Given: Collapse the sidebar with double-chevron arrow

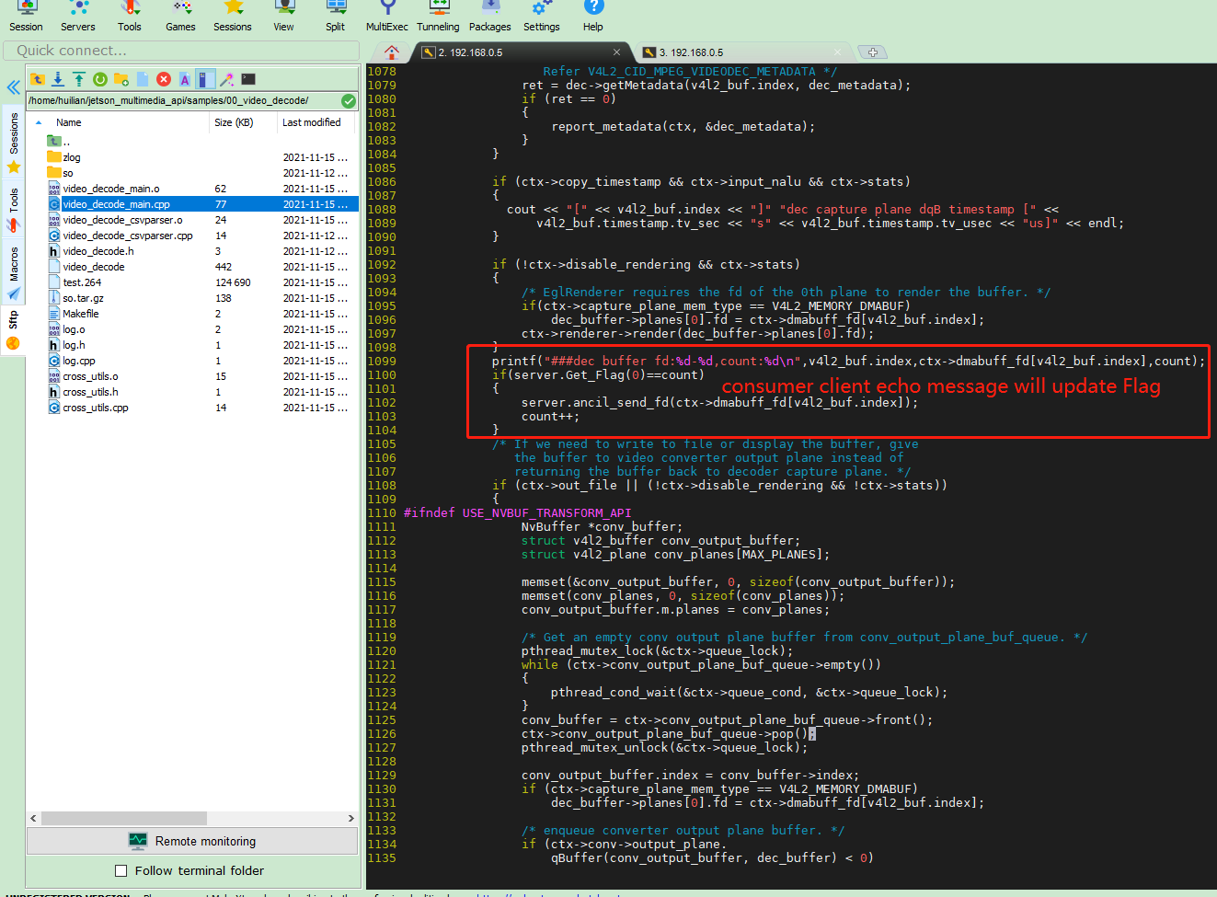Looking at the screenshot, I should pos(13,87).
